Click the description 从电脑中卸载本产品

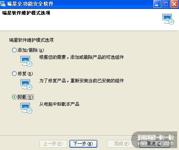pos(59,104)
